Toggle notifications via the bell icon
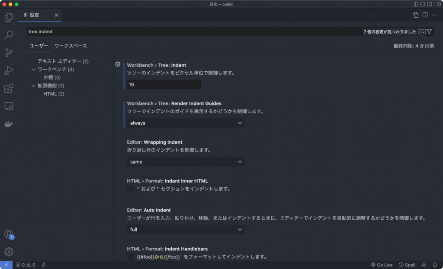This screenshot has width=443, height=269. 435,264
